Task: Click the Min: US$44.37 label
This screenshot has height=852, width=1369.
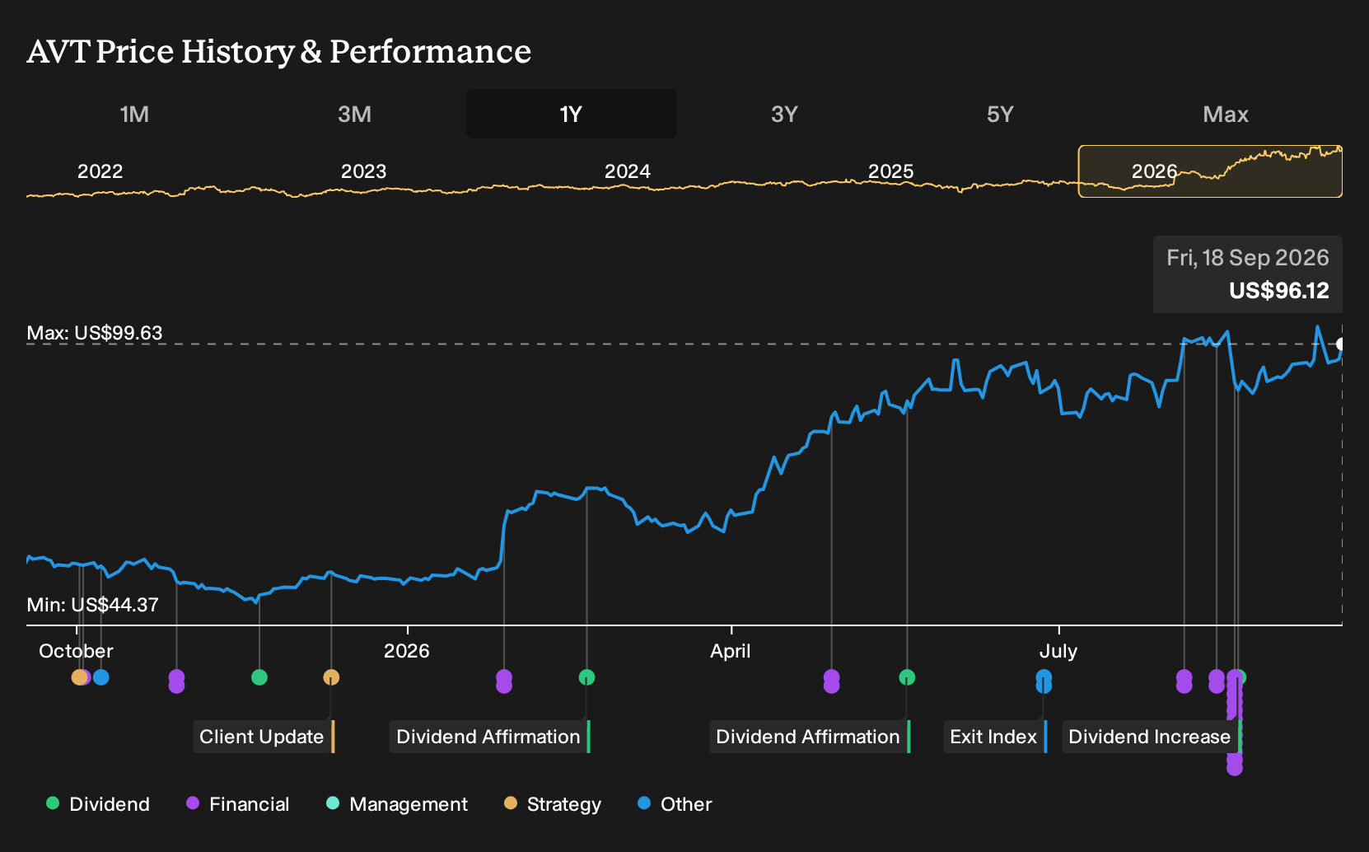Action: [92, 605]
